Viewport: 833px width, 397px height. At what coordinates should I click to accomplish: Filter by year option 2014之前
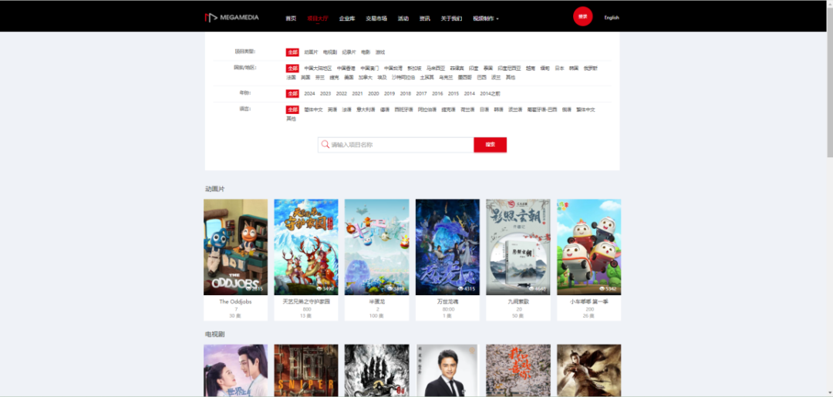(x=490, y=93)
